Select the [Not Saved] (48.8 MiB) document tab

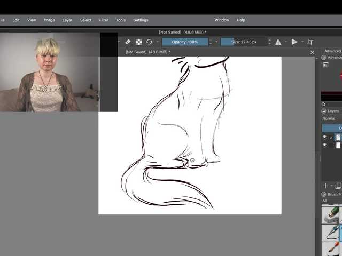tap(148, 52)
